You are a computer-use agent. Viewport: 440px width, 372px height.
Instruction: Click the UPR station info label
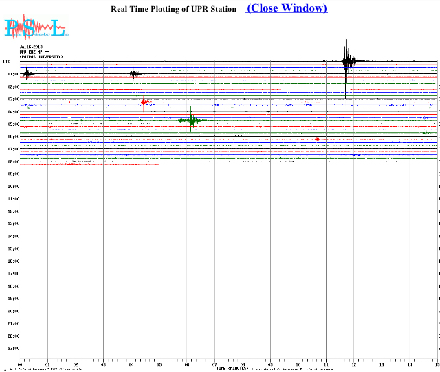point(43,51)
